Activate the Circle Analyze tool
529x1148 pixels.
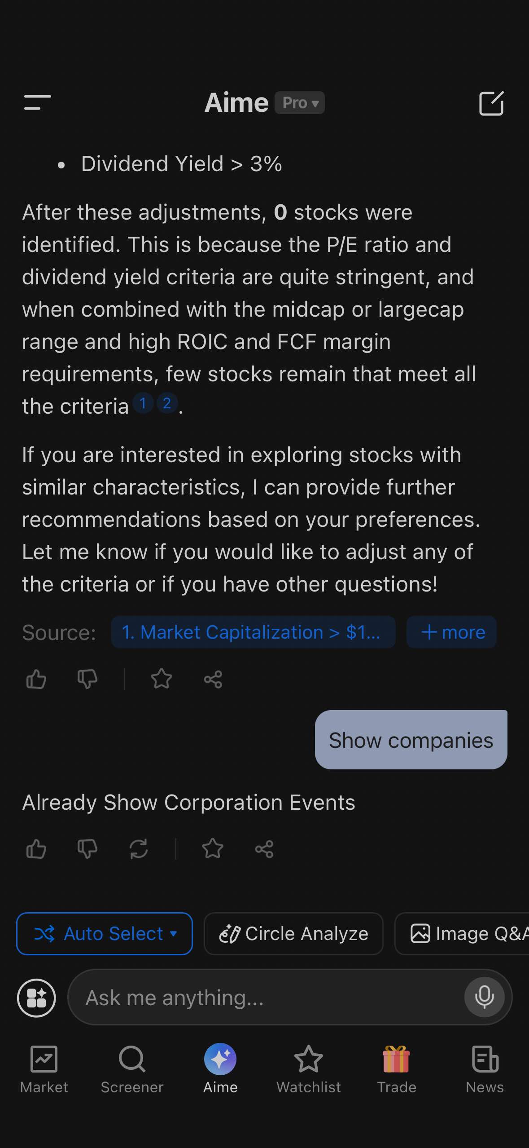click(293, 934)
